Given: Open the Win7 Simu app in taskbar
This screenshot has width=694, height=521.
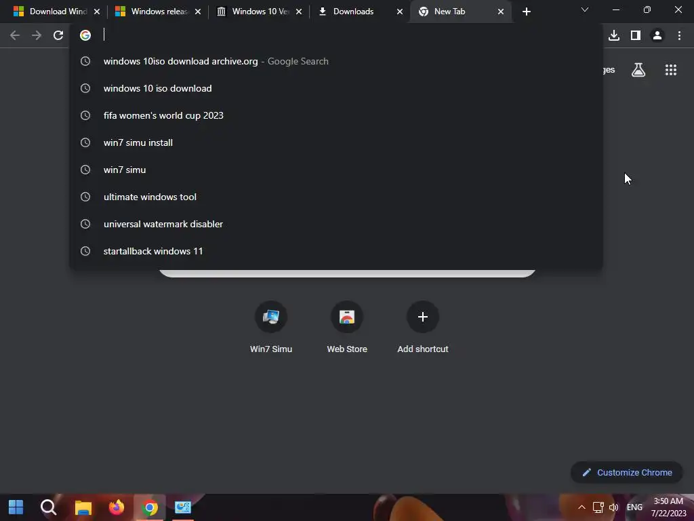Looking at the screenshot, I should coord(182,507).
